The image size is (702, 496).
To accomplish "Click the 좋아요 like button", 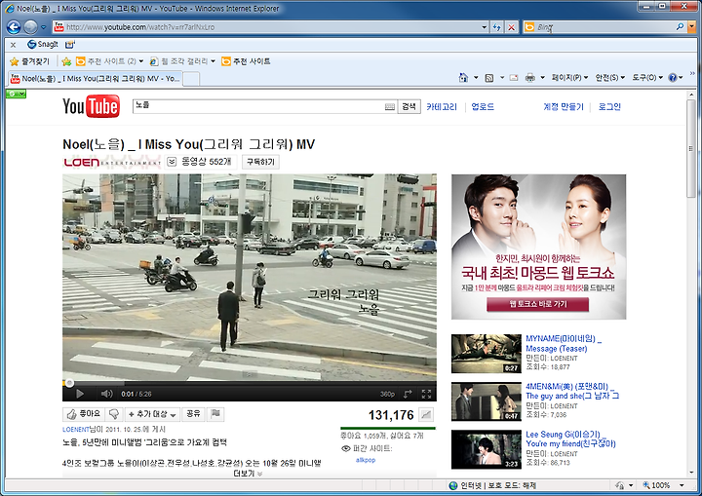I will click(x=84, y=414).
